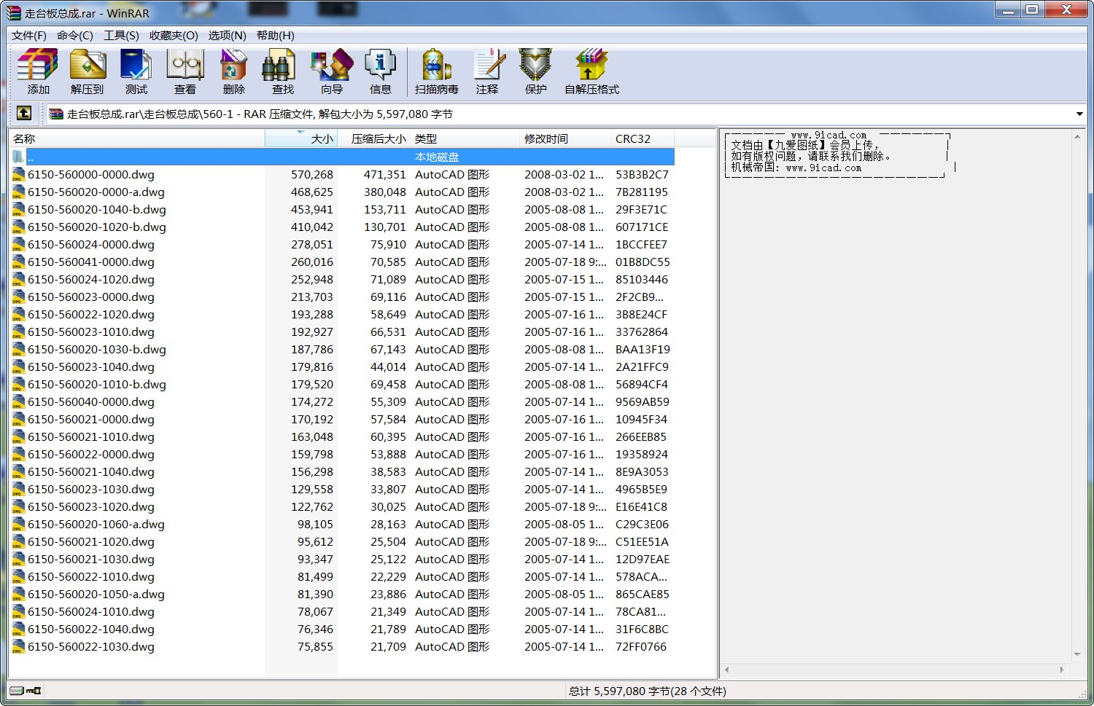Click the file icon for 6150-560020-1060-a.dwg

[x=18, y=524]
